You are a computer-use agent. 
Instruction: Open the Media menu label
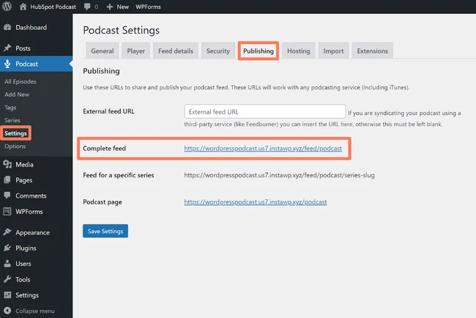(x=25, y=164)
